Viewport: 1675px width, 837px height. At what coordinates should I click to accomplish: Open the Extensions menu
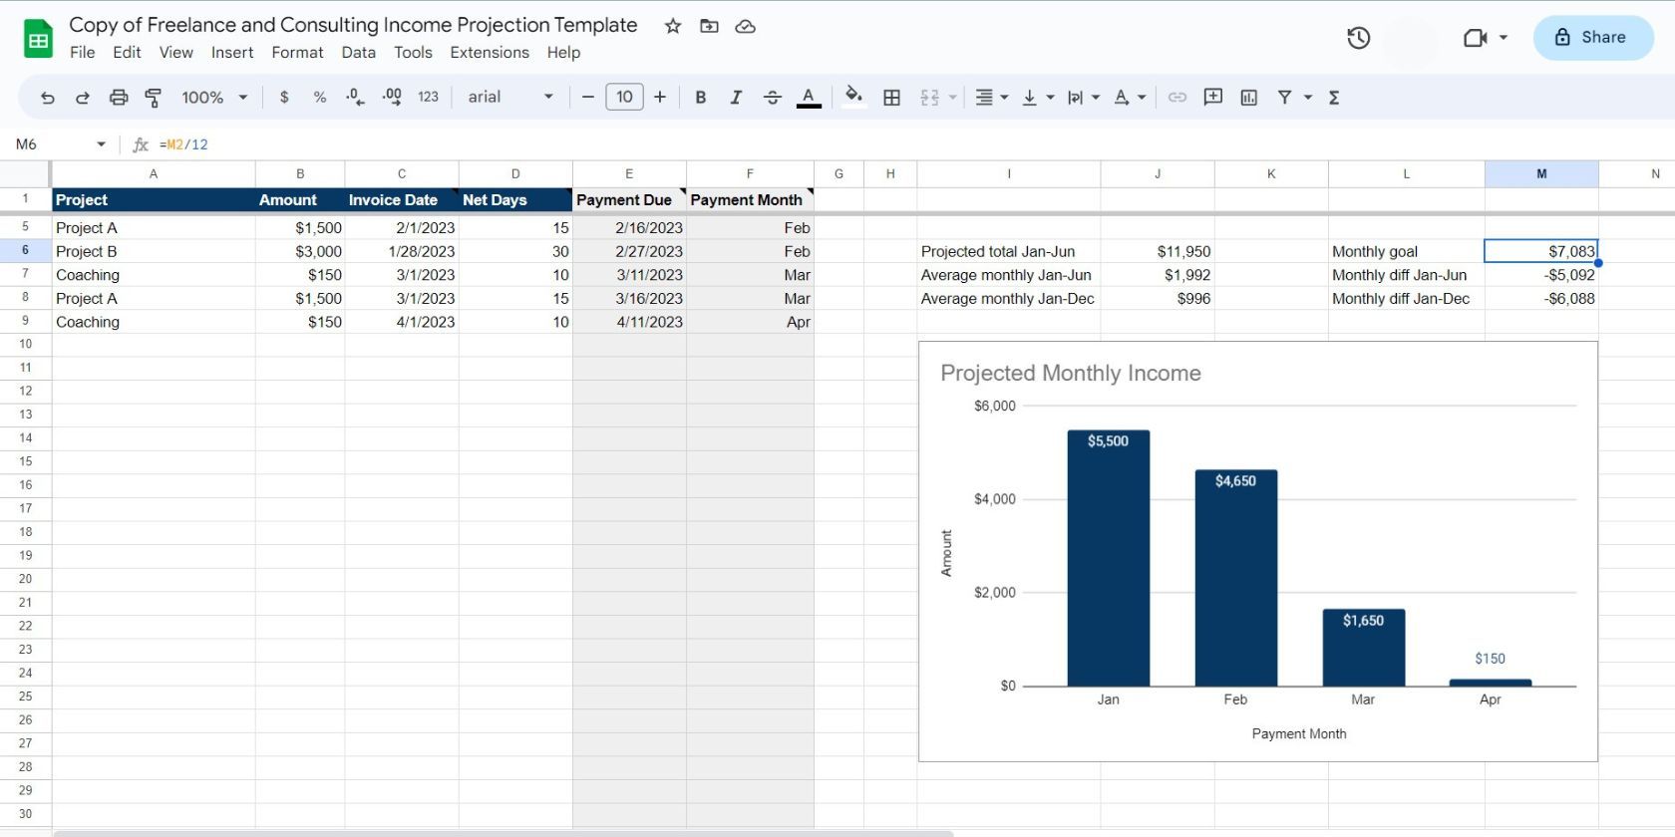click(x=489, y=53)
